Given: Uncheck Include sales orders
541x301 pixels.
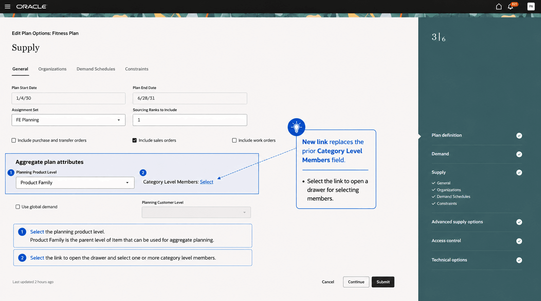Looking at the screenshot, I should (x=135, y=140).
